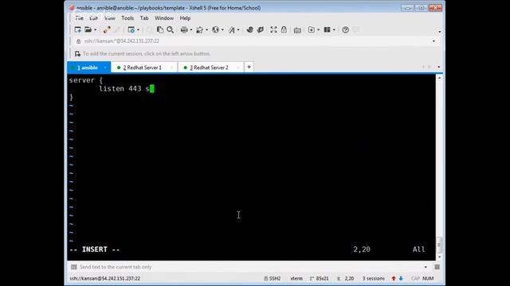510x286 pixels.
Task: Expand the Encoding dropdown arrow
Action: tap(222, 30)
